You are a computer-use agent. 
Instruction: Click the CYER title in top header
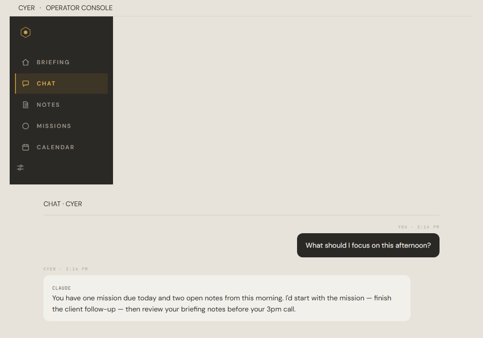27,8
